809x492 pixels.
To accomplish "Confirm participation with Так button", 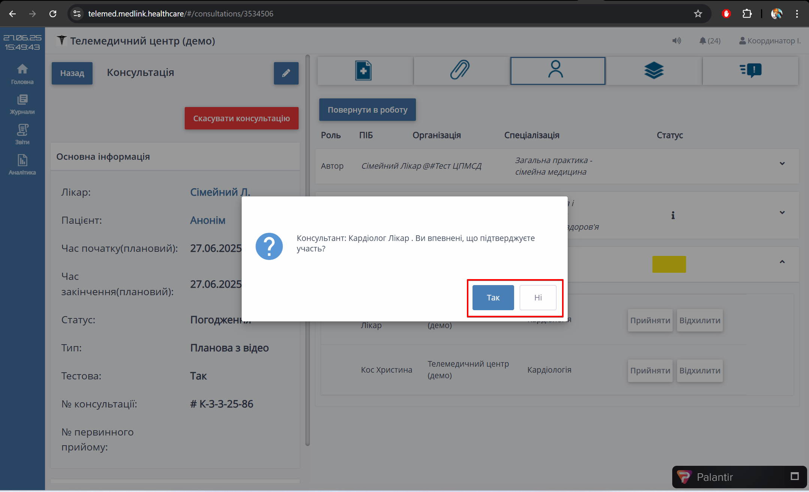I will (x=493, y=297).
